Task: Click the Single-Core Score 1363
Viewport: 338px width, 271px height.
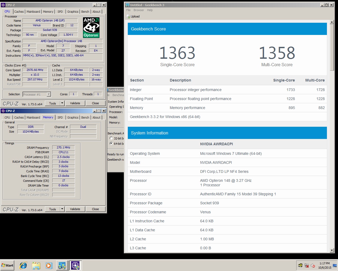Action: click(177, 53)
